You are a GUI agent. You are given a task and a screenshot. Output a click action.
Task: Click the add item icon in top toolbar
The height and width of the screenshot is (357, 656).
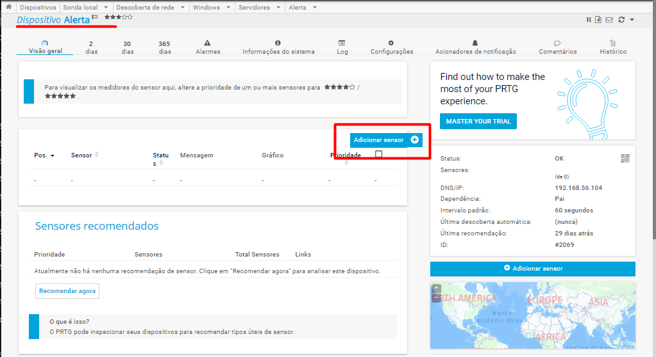(598, 20)
